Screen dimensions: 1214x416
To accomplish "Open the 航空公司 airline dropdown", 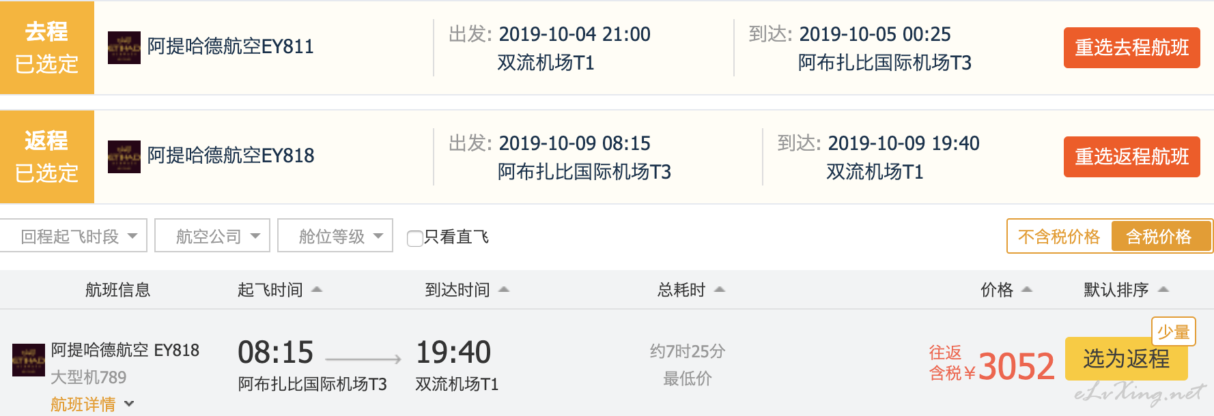I will (212, 236).
